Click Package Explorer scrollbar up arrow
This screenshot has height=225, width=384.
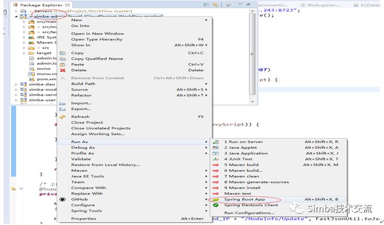(x=252, y=11)
